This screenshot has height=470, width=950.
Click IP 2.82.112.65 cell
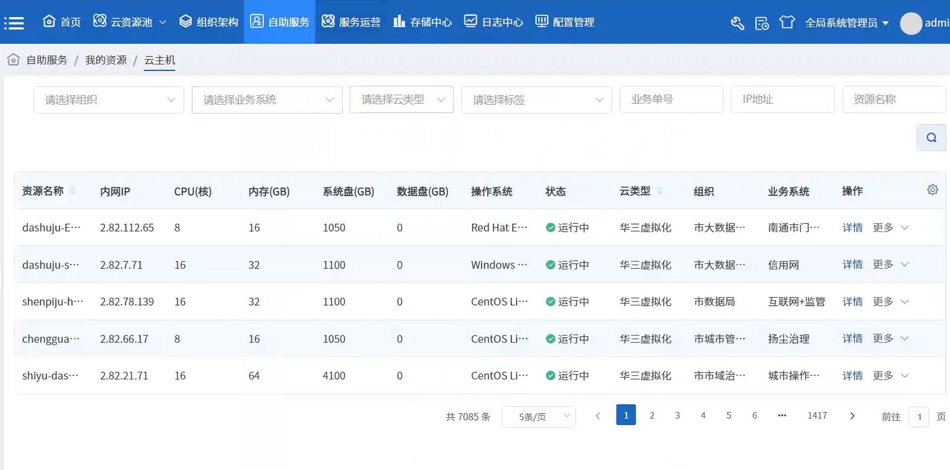(x=127, y=227)
